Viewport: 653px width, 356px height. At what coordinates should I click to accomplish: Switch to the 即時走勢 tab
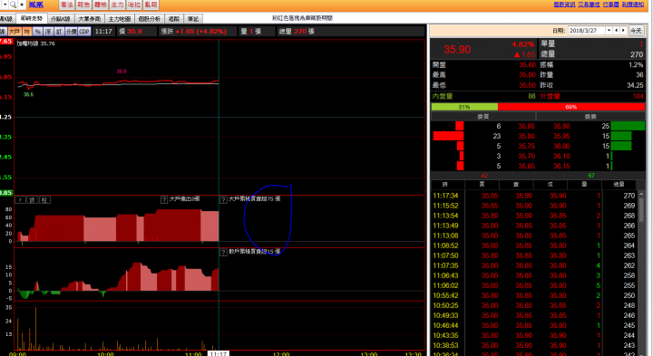point(32,19)
